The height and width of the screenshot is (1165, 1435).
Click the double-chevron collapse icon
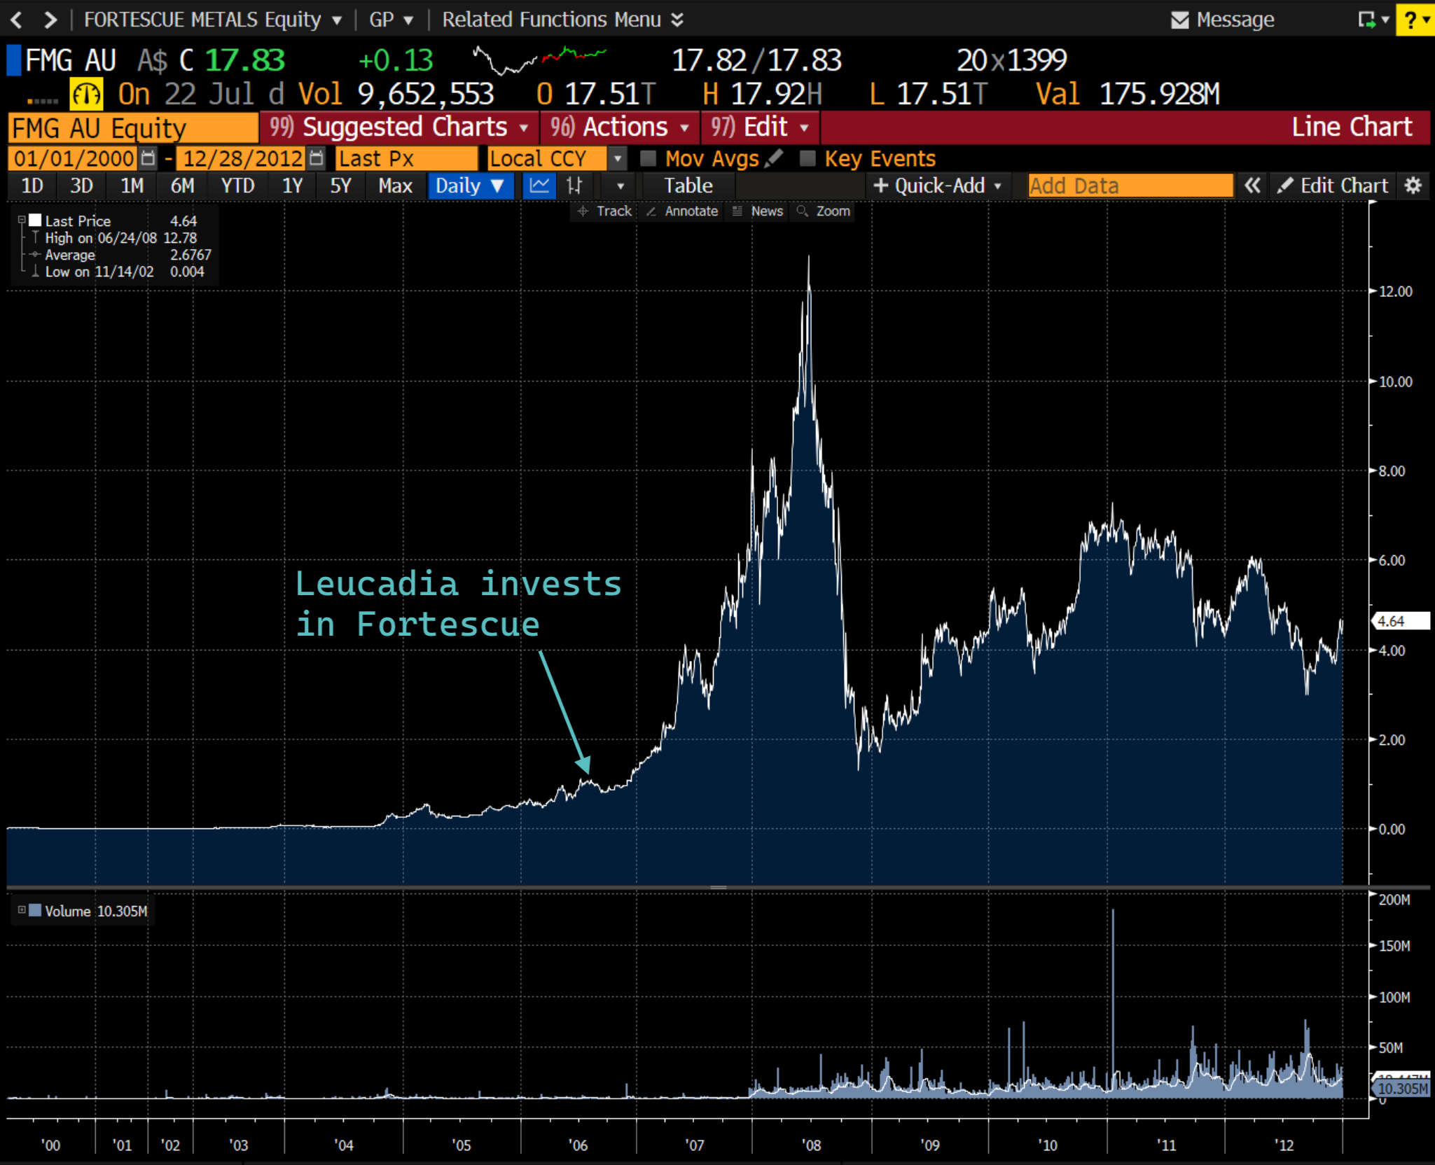click(x=1252, y=186)
